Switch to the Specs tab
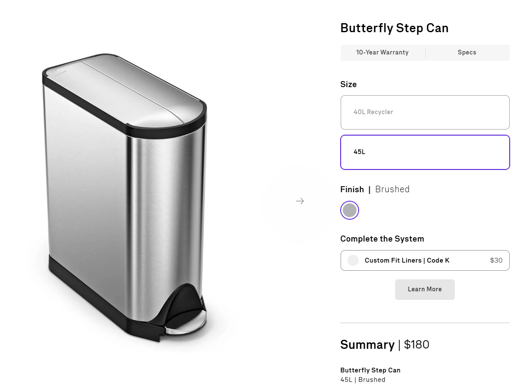 (467, 52)
